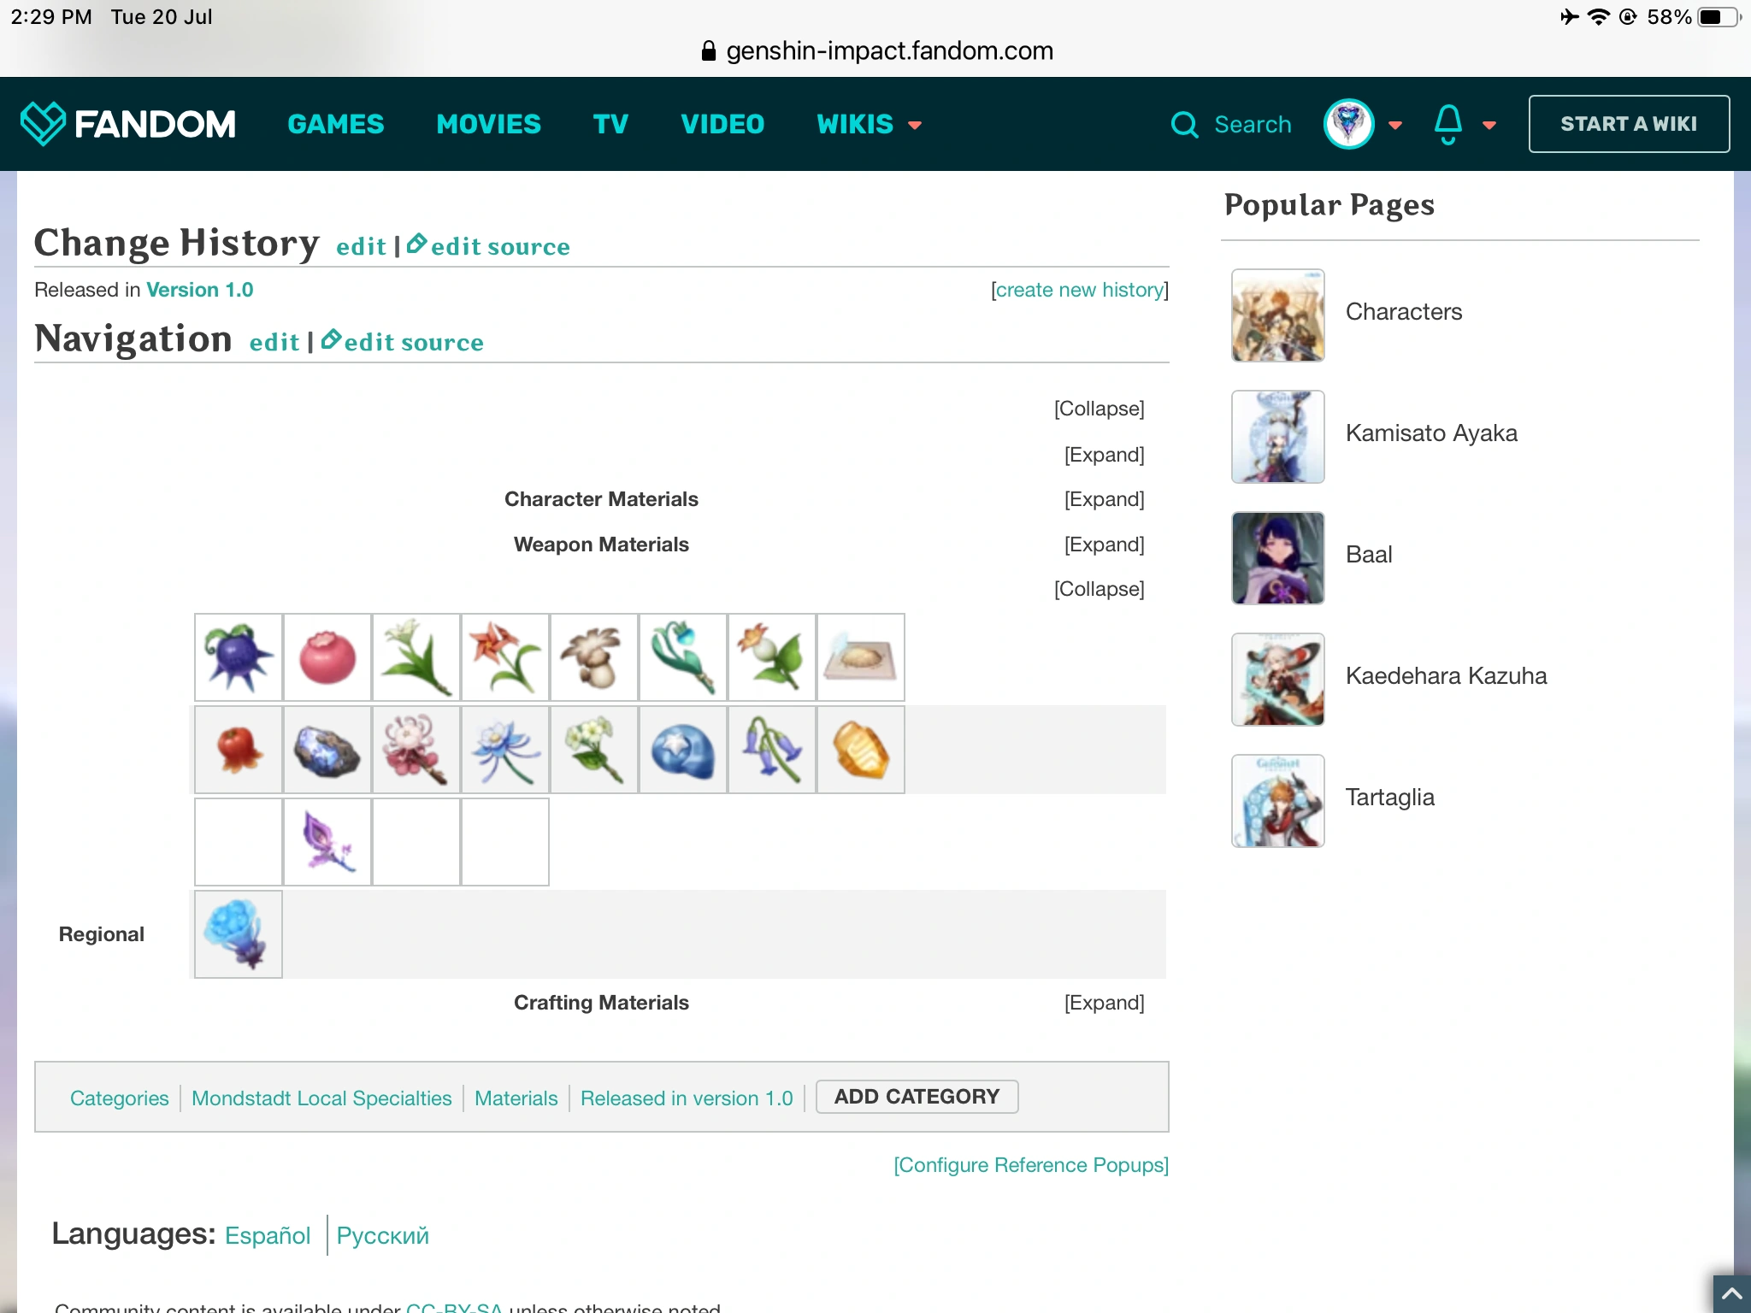Open the Valberry item page
Image resolution: width=1751 pixels, height=1313 pixels.
pyautogui.click(x=327, y=656)
